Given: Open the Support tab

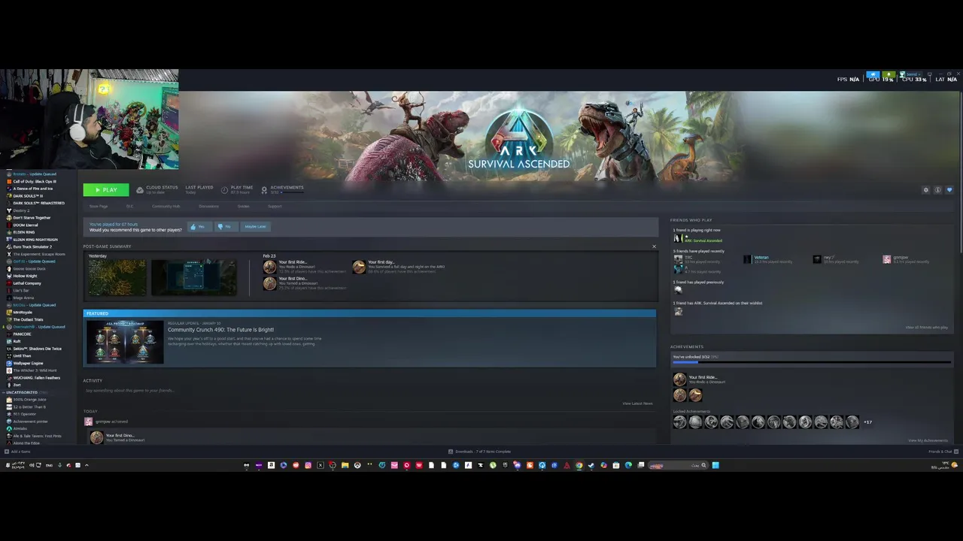Looking at the screenshot, I should point(275,206).
